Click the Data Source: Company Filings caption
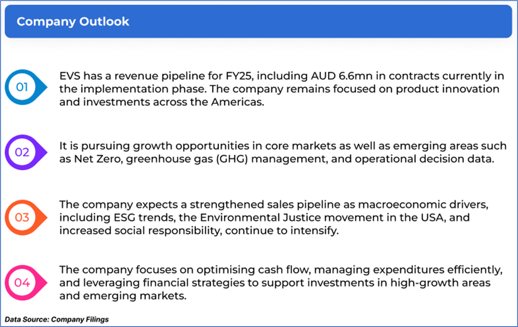This screenshot has height=327, width=518. click(x=57, y=319)
